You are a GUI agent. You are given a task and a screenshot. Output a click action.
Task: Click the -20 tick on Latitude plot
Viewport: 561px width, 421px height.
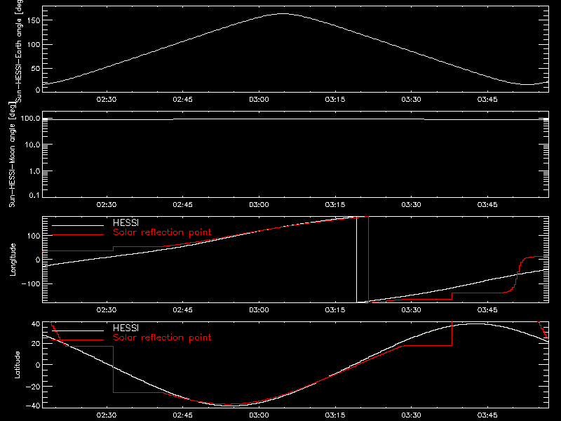pyautogui.click(x=32, y=387)
